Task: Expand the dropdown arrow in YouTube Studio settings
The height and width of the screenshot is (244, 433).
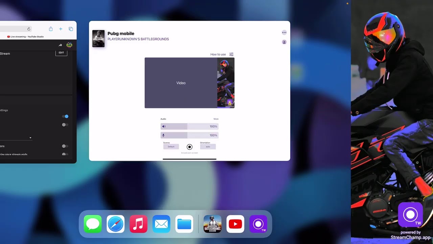Action: (30, 138)
